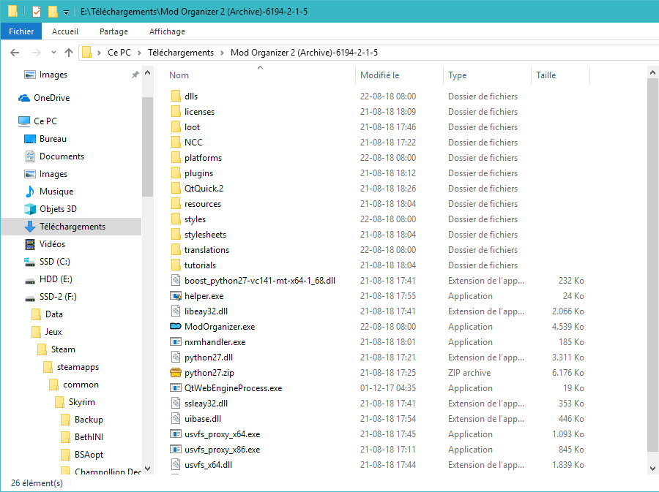Click the libeay32.dll file icon
The height and width of the screenshot is (492, 659).
click(176, 311)
